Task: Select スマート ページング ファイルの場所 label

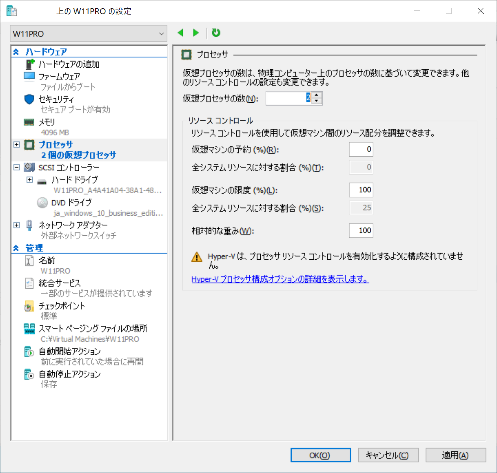Action: (x=93, y=329)
